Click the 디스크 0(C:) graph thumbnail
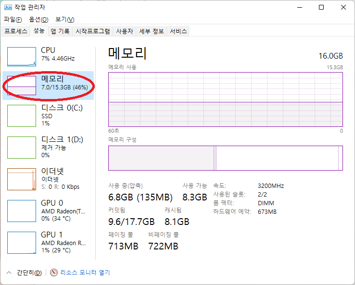 pyautogui.click(x=22, y=116)
